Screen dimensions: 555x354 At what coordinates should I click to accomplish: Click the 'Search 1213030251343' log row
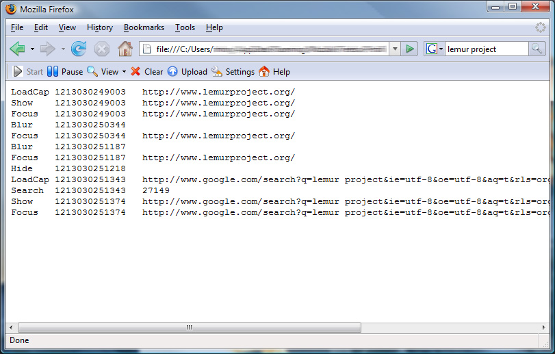(90, 190)
